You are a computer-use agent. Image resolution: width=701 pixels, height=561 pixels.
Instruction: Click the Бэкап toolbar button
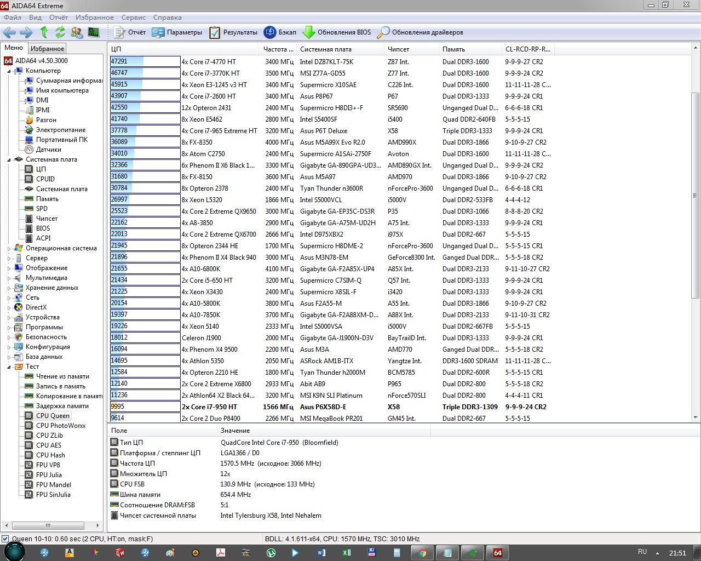280,32
